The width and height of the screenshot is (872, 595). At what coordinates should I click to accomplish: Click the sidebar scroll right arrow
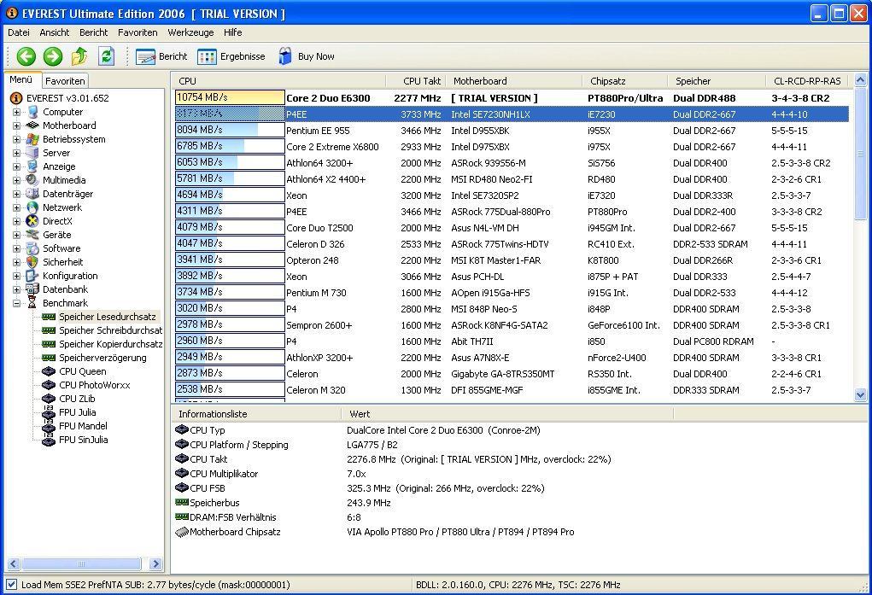tap(155, 564)
